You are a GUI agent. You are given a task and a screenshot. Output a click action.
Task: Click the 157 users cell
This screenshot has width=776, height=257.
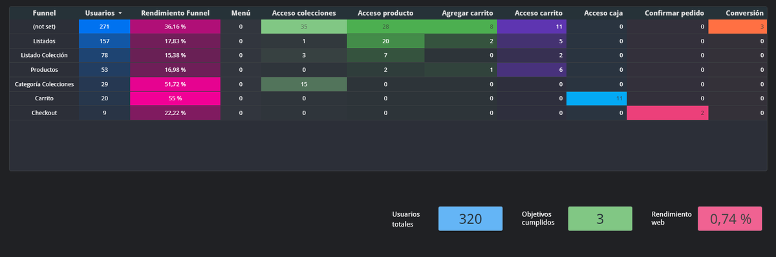(x=105, y=41)
